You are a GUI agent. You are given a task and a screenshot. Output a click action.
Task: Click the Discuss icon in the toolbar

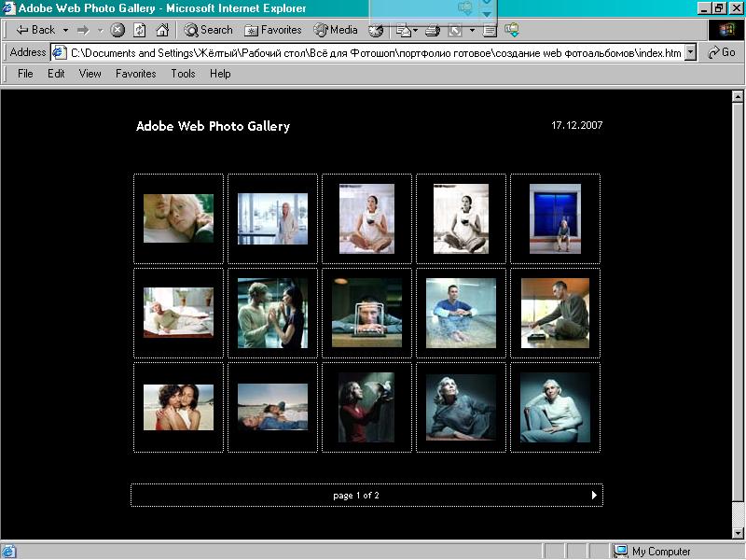point(490,31)
